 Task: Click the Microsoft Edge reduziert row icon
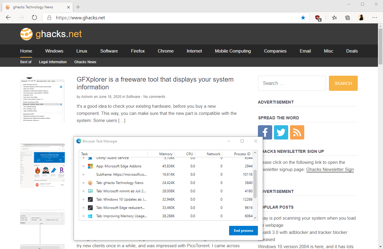[x=90, y=208]
